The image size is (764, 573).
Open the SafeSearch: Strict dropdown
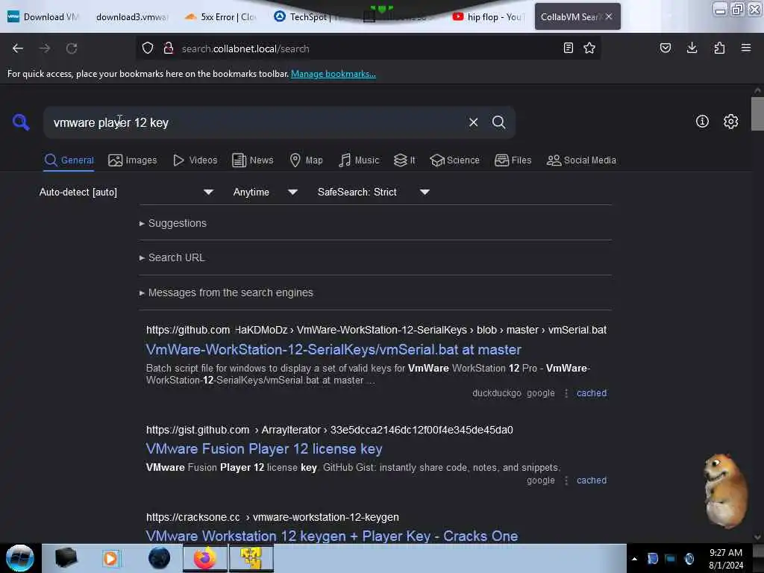(x=373, y=192)
